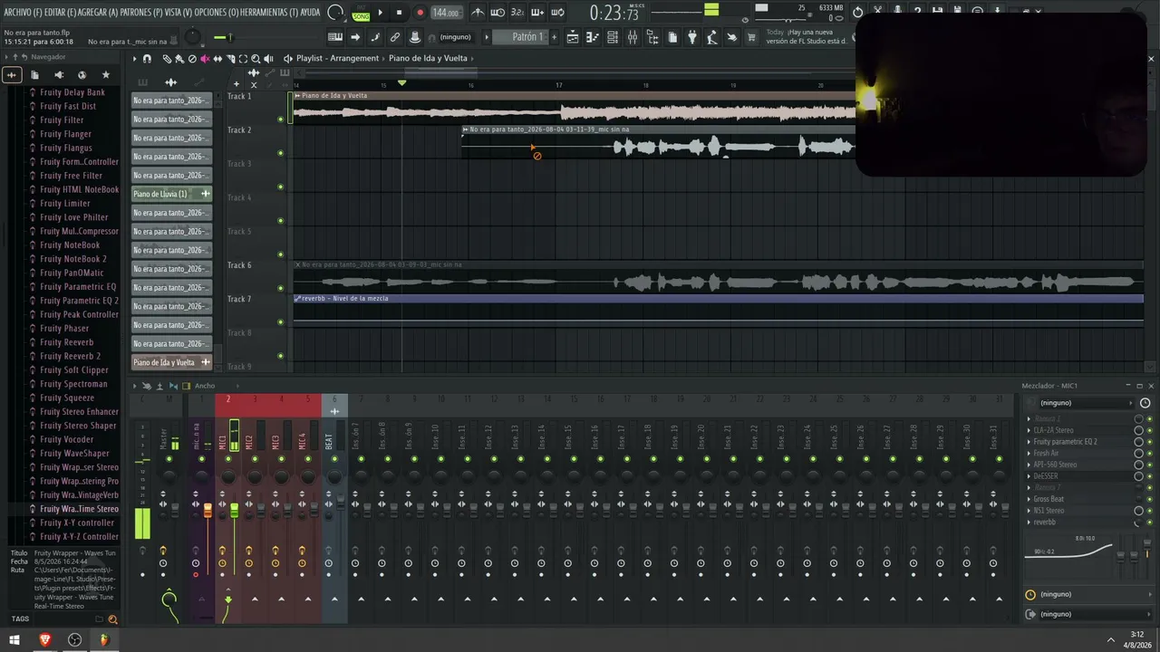Select Fruity Vocoder in browser list

(66, 439)
